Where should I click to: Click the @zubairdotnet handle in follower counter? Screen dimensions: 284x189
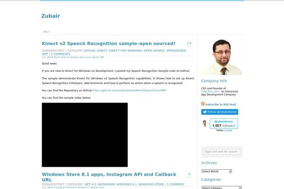[223, 121]
